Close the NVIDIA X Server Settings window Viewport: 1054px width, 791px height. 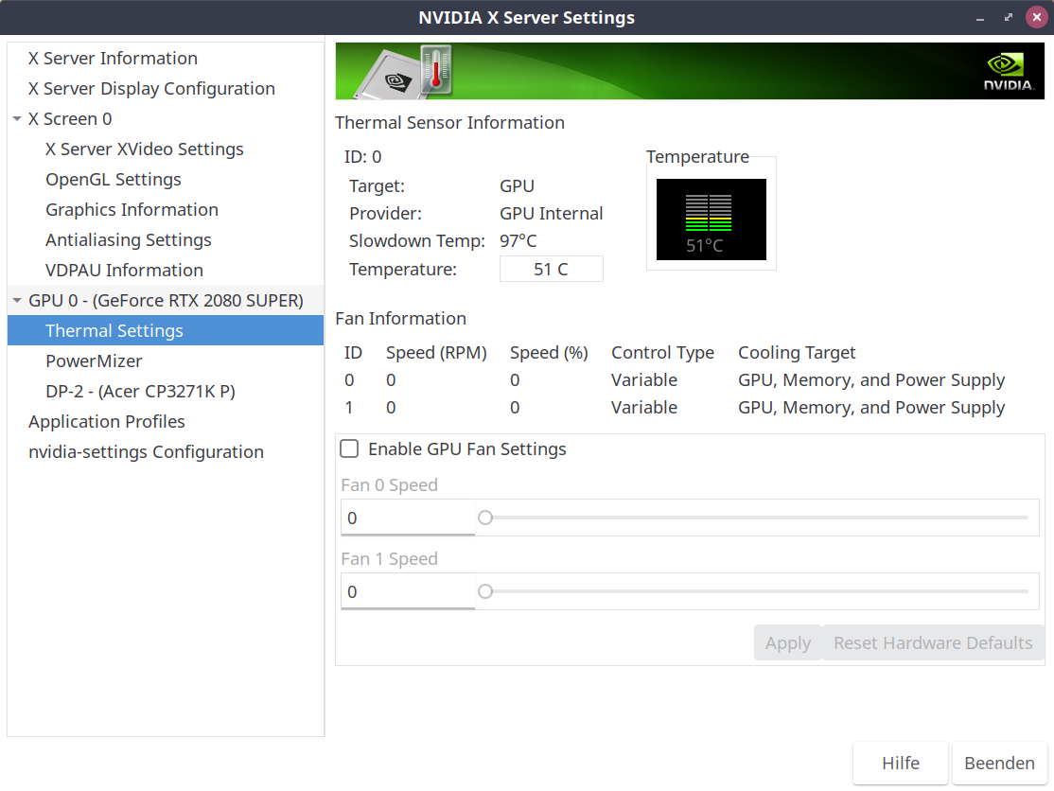pyautogui.click(x=1037, y=17)
